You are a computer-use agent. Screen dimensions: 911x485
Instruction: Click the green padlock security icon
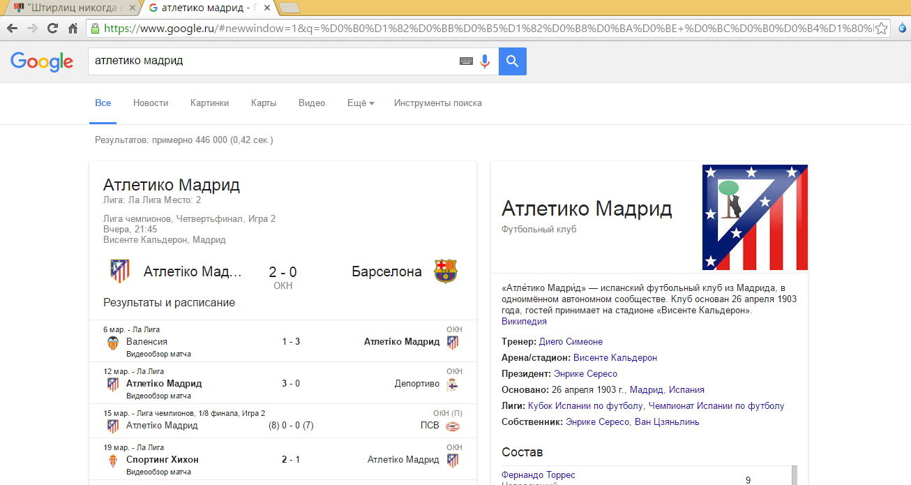(96, 29)
